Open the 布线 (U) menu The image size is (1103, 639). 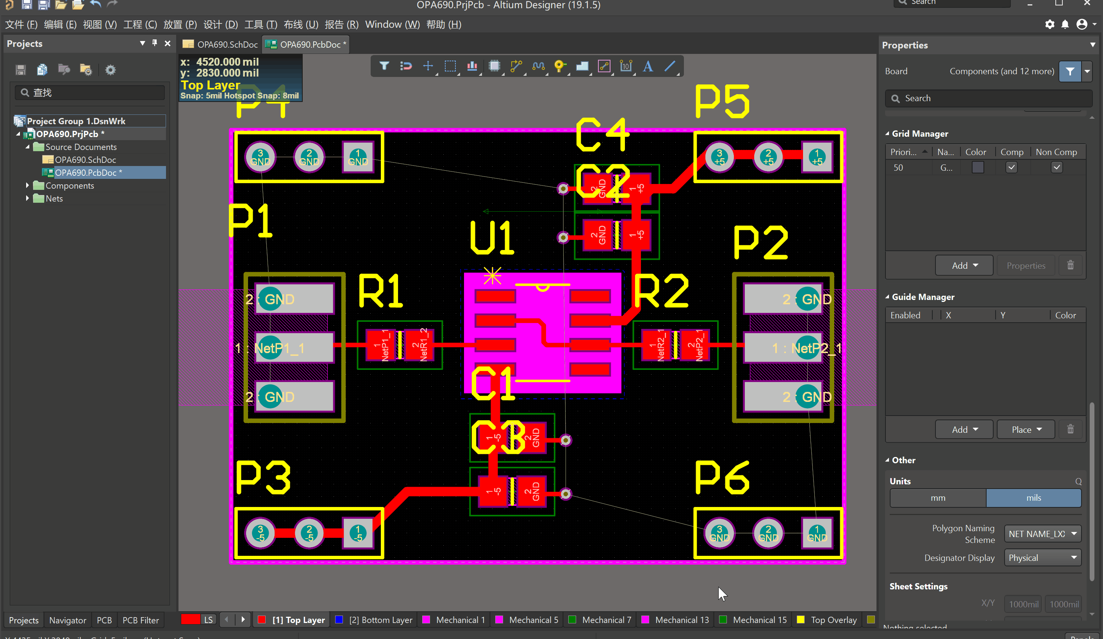click(x=301, y=25)
